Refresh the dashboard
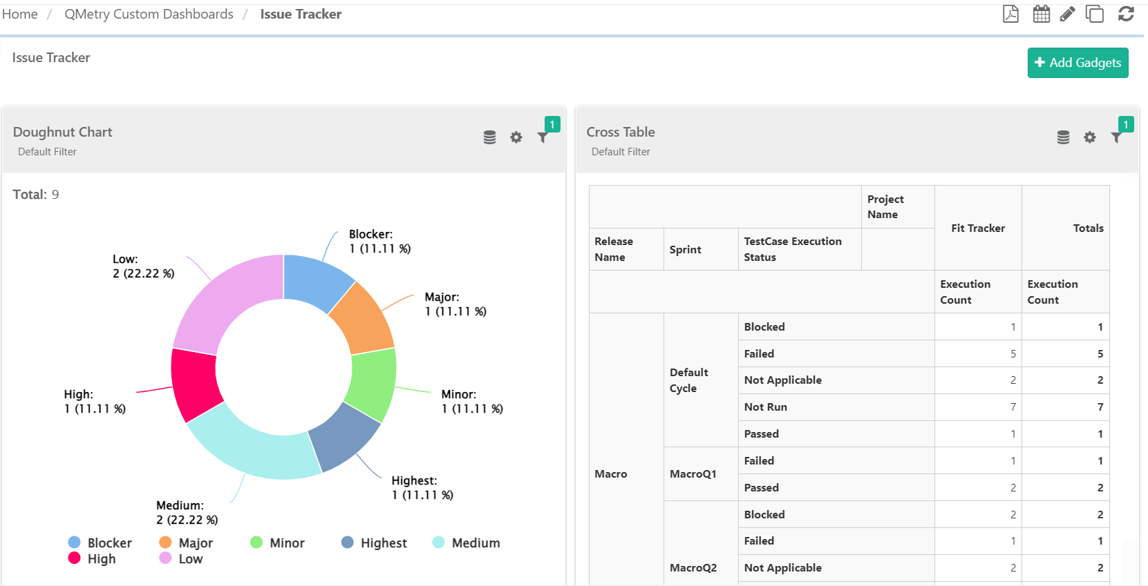Viewport: 1148px width, 586px height. [1126, 14]
